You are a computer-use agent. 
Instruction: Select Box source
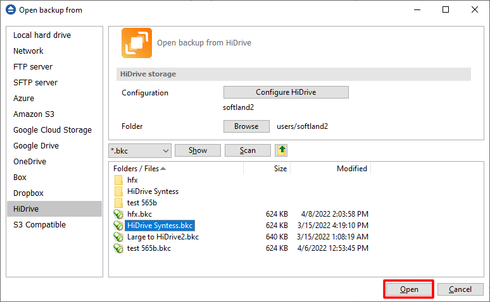coord(54,177)
